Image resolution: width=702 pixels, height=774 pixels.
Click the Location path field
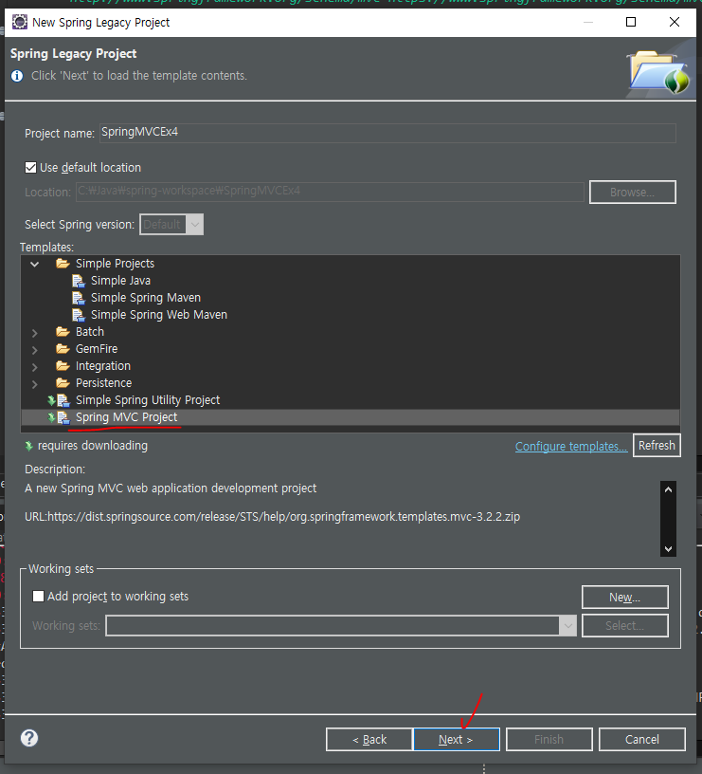pos(330,192)
